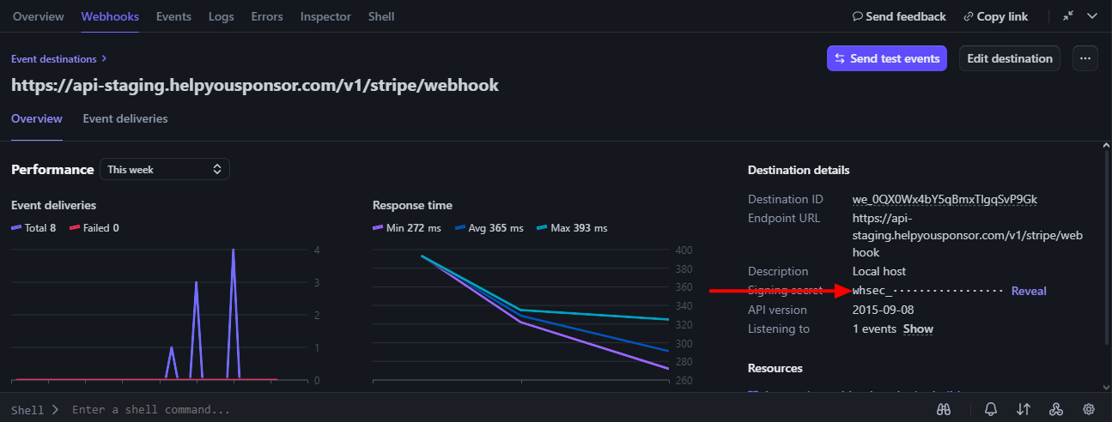The height and width of the screenshot is (422, 1112).
Task: Select the Webhooks tab
Action: coord(110,16)
